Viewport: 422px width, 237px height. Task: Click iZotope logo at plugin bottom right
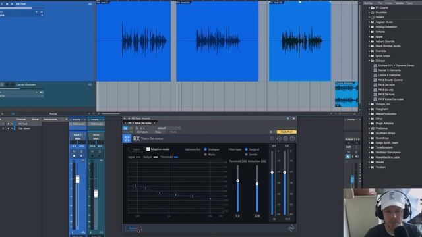(x=291, y=228)
